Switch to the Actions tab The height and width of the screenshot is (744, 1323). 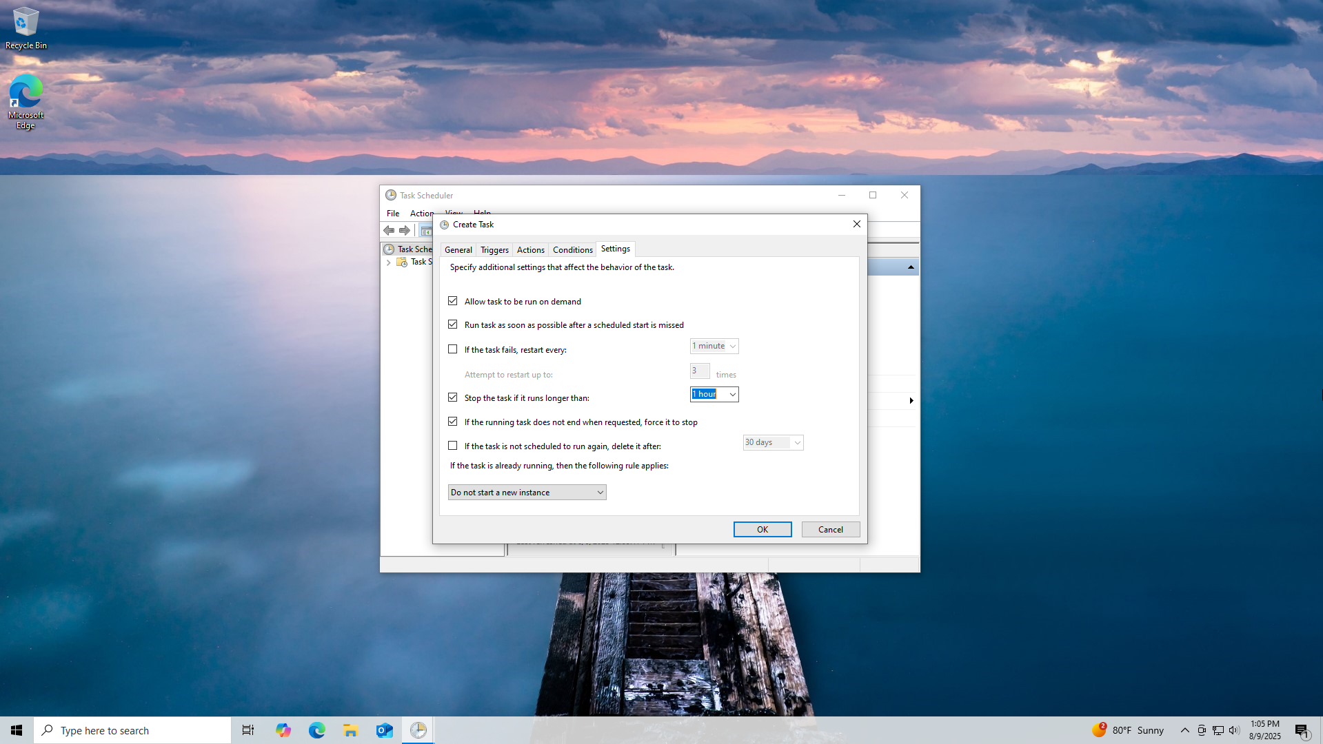pos(531,249)
